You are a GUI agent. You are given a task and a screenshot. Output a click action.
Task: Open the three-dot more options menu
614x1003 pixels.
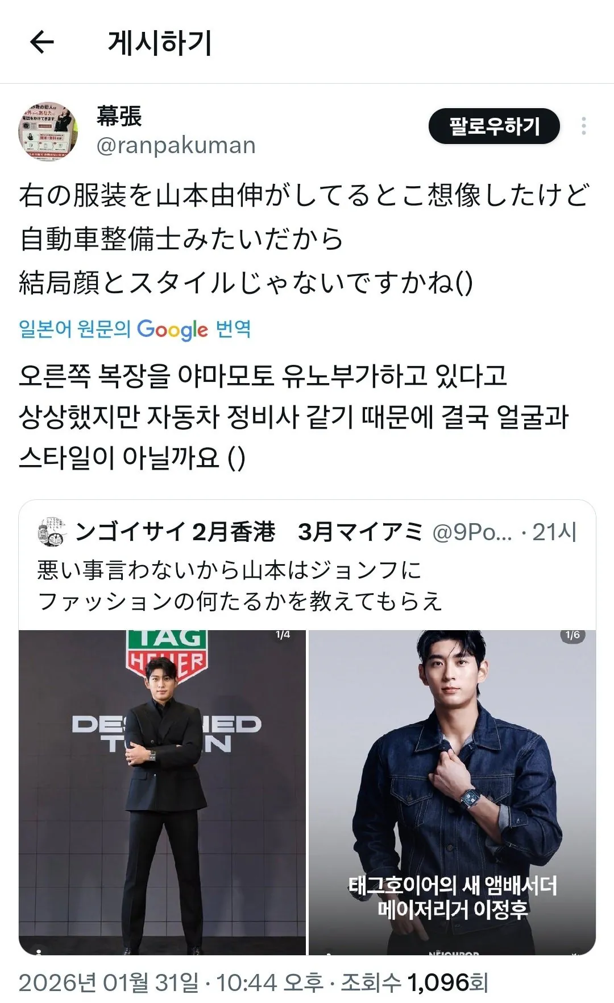[x=583, y=126]
